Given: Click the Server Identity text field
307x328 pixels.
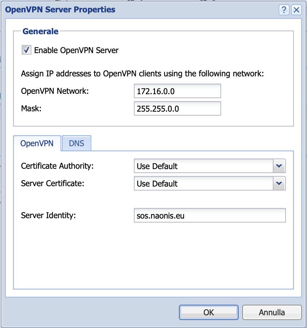Looking at the screenshot, I should click(210, 215).
